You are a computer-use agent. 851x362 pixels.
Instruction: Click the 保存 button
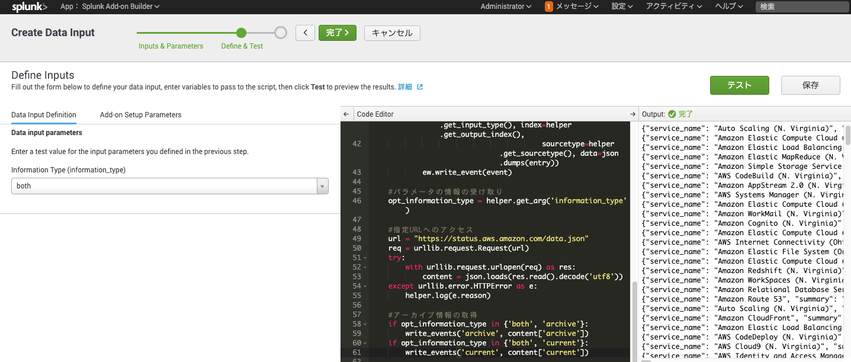pos(810,85)
